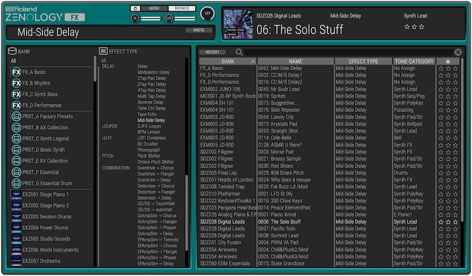The width and height of the screenshot is (472, 276).
Task: Choose Reverse Delay effect type
Action: [150, 103]
